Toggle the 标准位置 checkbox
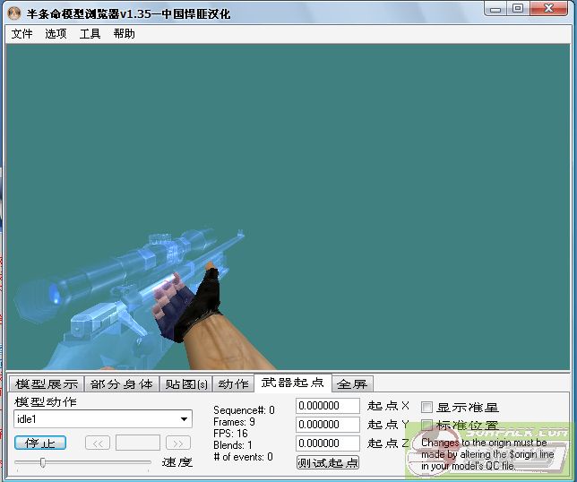The width and height of the screenshot is (577, 482). point(427,426)
